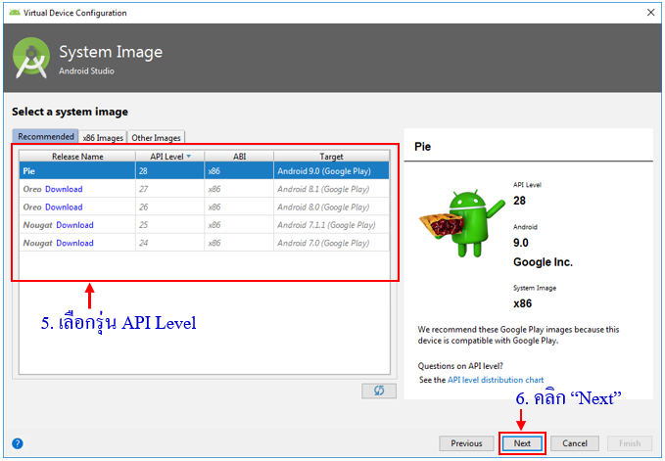Open the Other Images tab
The image size is (665, 461).
[x=156, y=138]
